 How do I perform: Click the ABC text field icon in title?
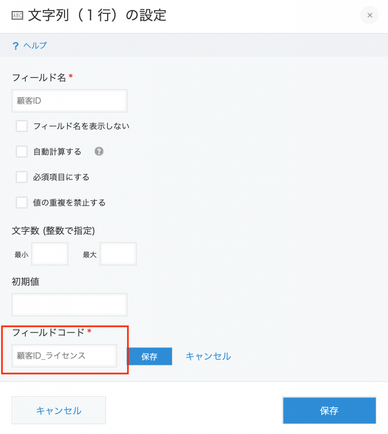tap(17, 16)
